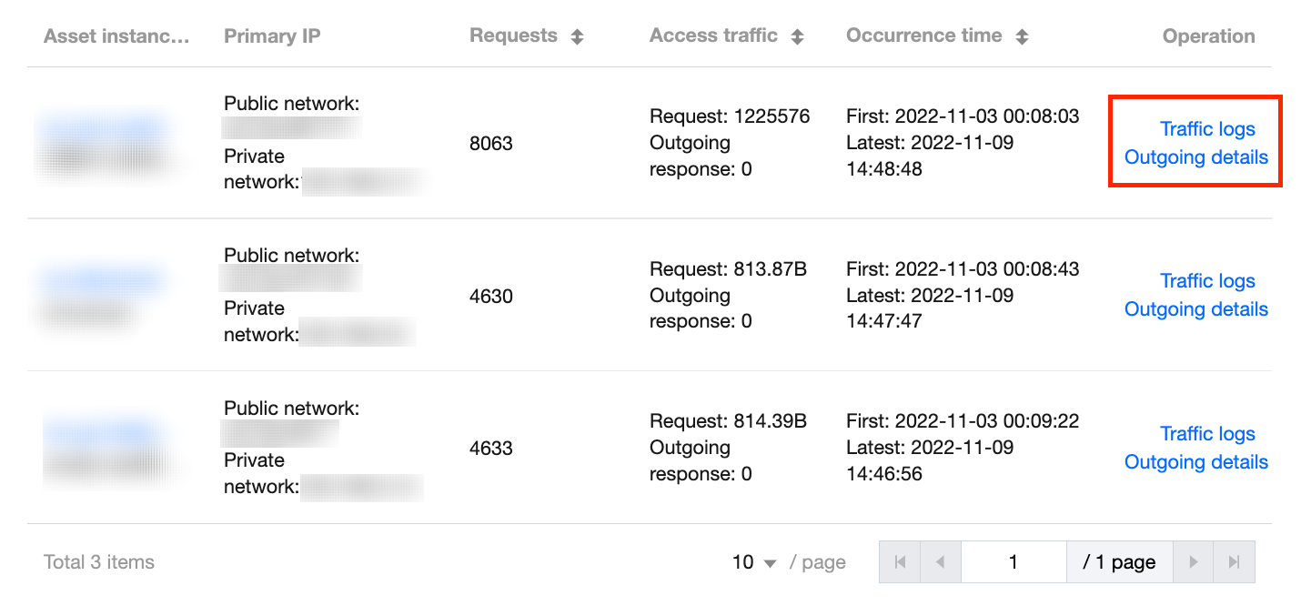Open Outgoing details for 8063 requests row
The height and width of the screenshot is (606, 1301).
tap(1195, 157)
